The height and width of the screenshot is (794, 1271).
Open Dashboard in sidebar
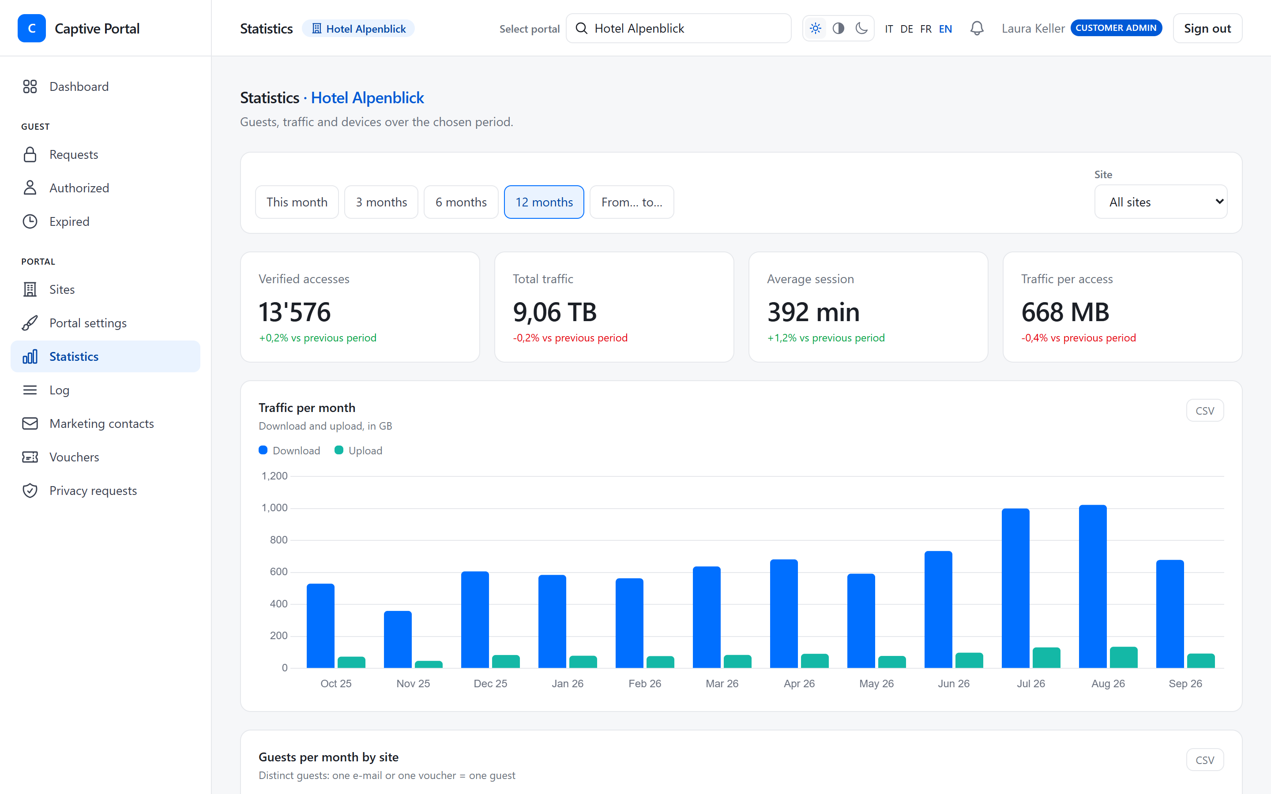[x=105, y=86]
